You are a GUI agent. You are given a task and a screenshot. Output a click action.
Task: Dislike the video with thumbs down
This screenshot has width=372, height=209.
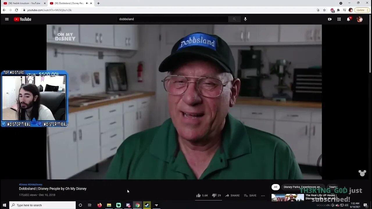pos(217,195)
